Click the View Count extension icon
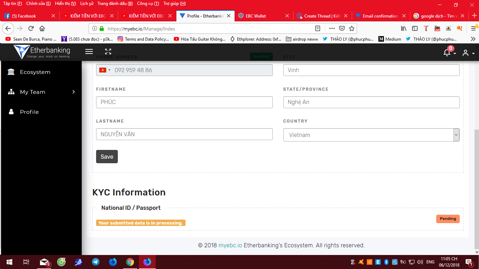The height and width of the screenshot is (269, 479). tap(437, 28)
